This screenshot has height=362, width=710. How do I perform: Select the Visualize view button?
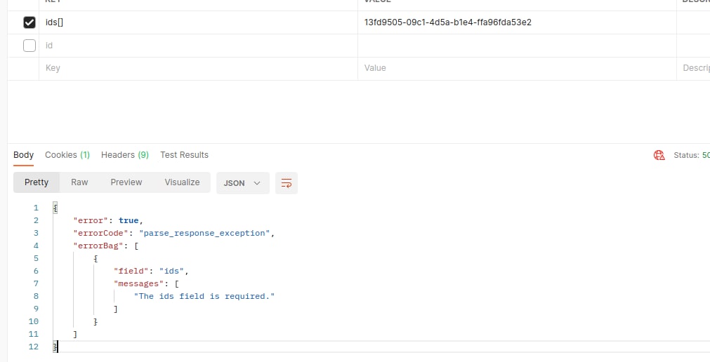point(182,182)
